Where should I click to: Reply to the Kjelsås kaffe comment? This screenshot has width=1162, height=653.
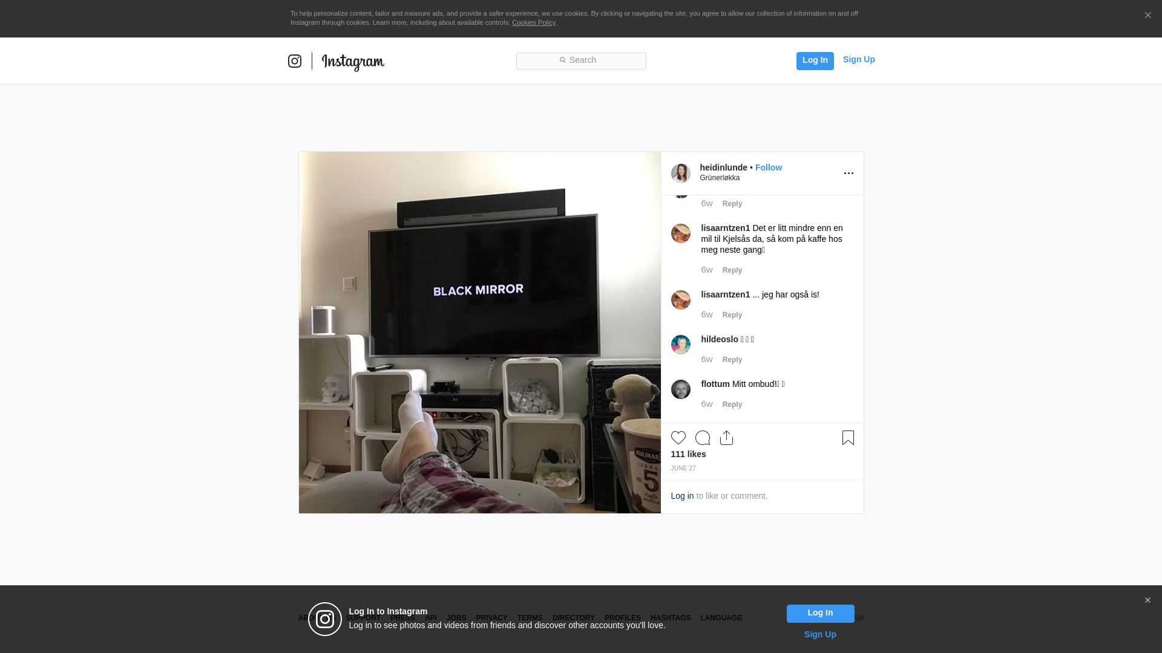(732, 270)
